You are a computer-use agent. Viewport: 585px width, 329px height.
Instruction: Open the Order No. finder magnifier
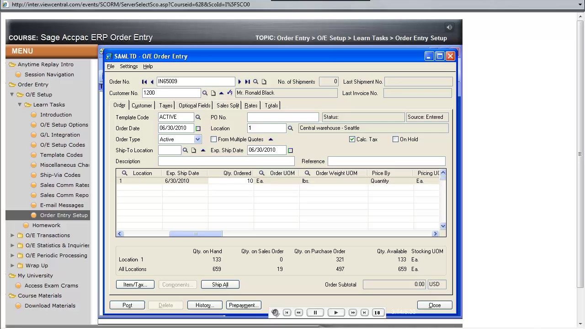coord(256,82)
